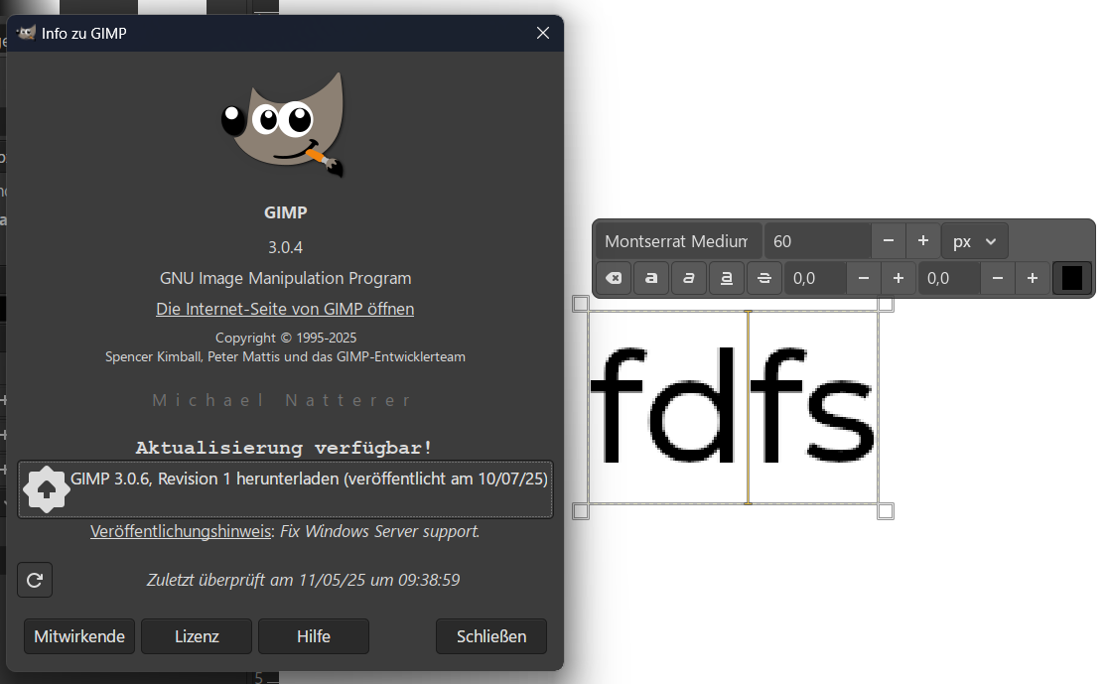Download GIMP 3.0.6 Revision 1 update
The width and height of the screenshot is (1107, 684).
[285, 488]
